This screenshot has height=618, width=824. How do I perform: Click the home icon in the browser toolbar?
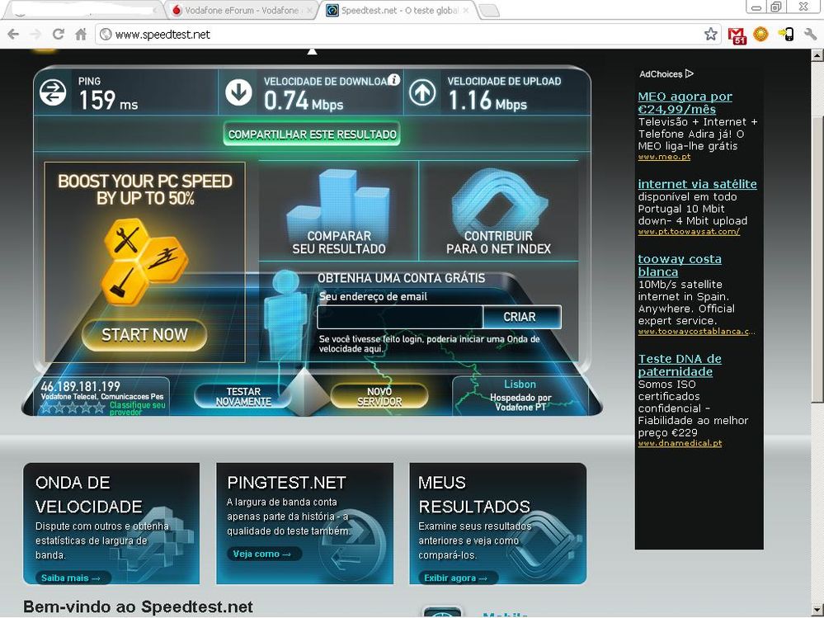(x=81, y=35)
